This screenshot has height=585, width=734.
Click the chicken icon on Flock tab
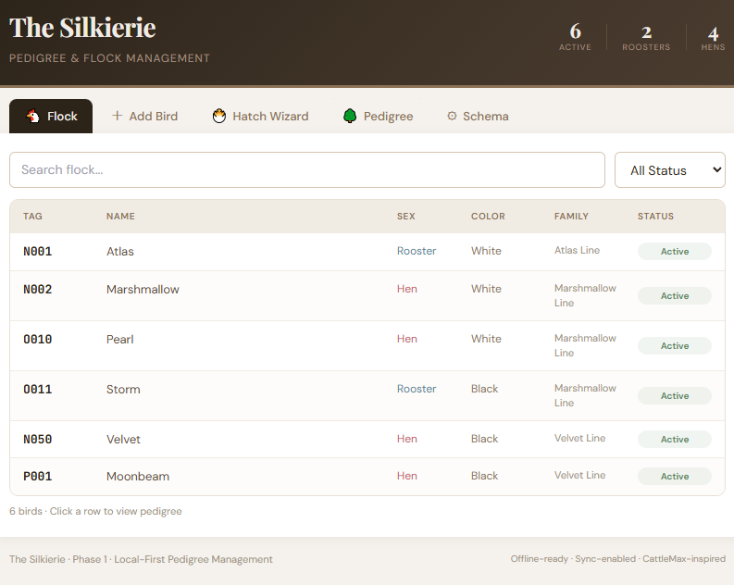click(x=33, y=116)
